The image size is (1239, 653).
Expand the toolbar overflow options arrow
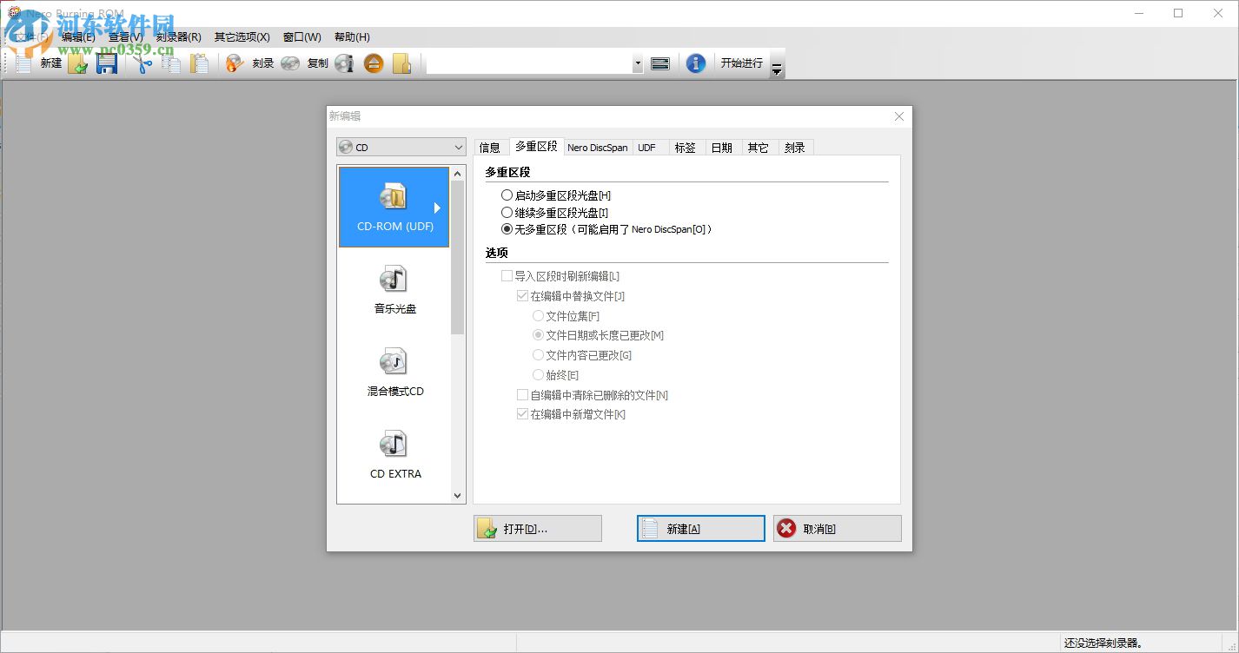pyautogui.click(x=777, y=69)
